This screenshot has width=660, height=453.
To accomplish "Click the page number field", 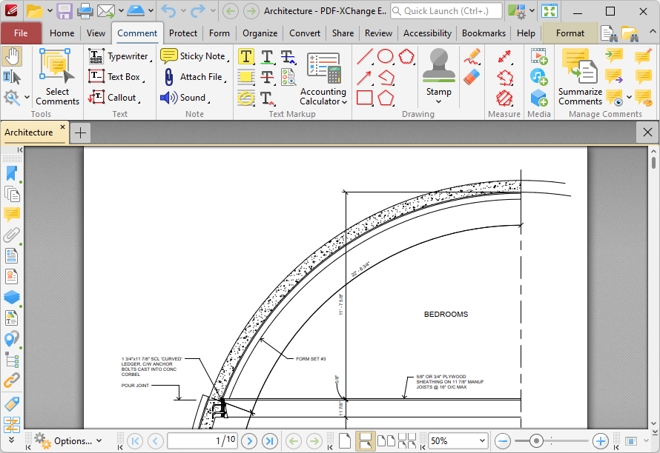I will point(202,441).
